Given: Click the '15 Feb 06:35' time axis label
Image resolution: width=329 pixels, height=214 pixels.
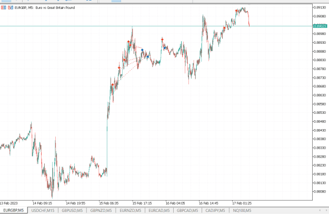Looking at the screenshot, I should (108, 203).
